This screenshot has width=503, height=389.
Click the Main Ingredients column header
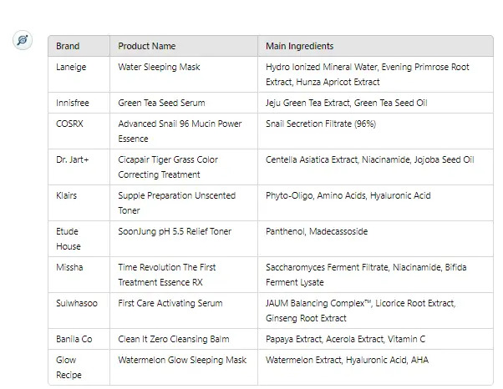tap(299, 46)
